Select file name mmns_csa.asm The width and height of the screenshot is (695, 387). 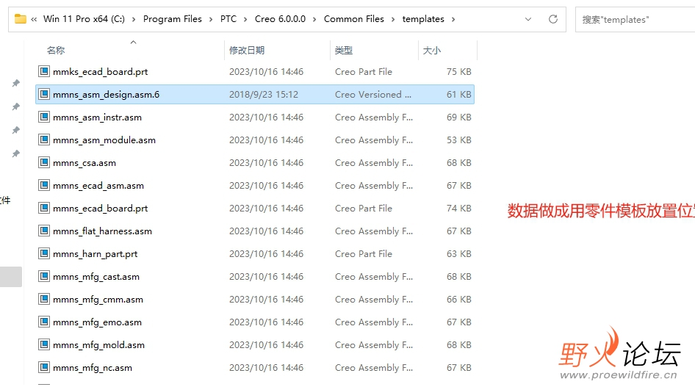coord(84,163)
